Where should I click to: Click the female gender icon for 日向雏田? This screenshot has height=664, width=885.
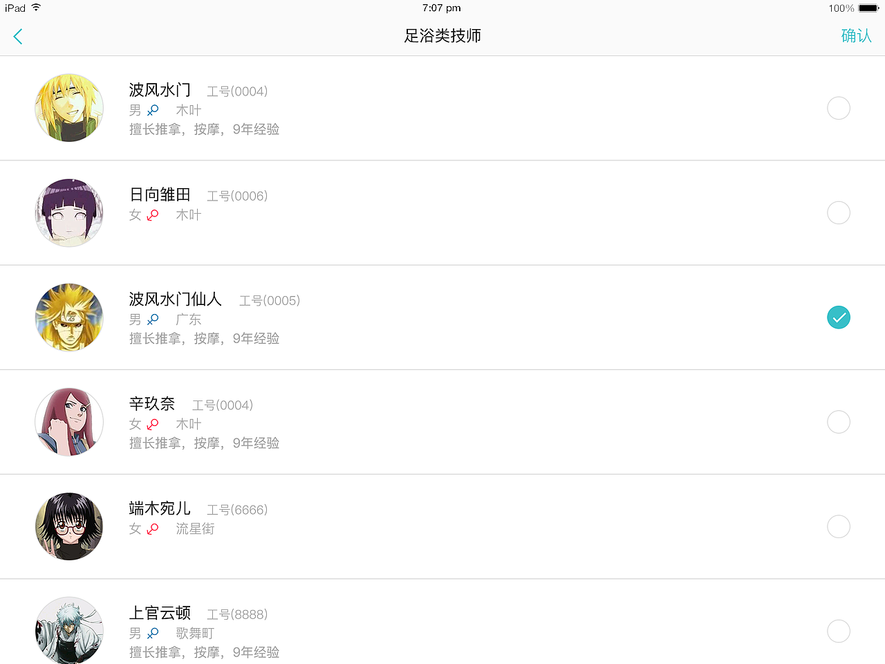(153, 215)
